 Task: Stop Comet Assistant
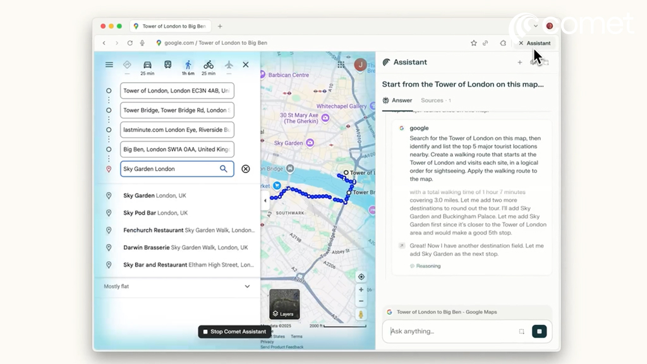pos(234,331)
